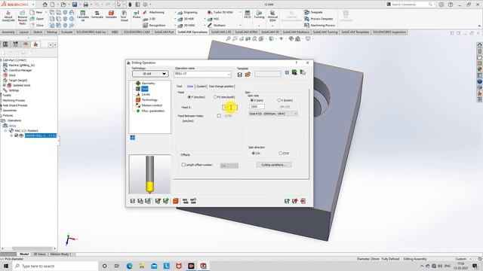Click the Generate icon
Screen dimensions: 483x271
pos(97,14)
